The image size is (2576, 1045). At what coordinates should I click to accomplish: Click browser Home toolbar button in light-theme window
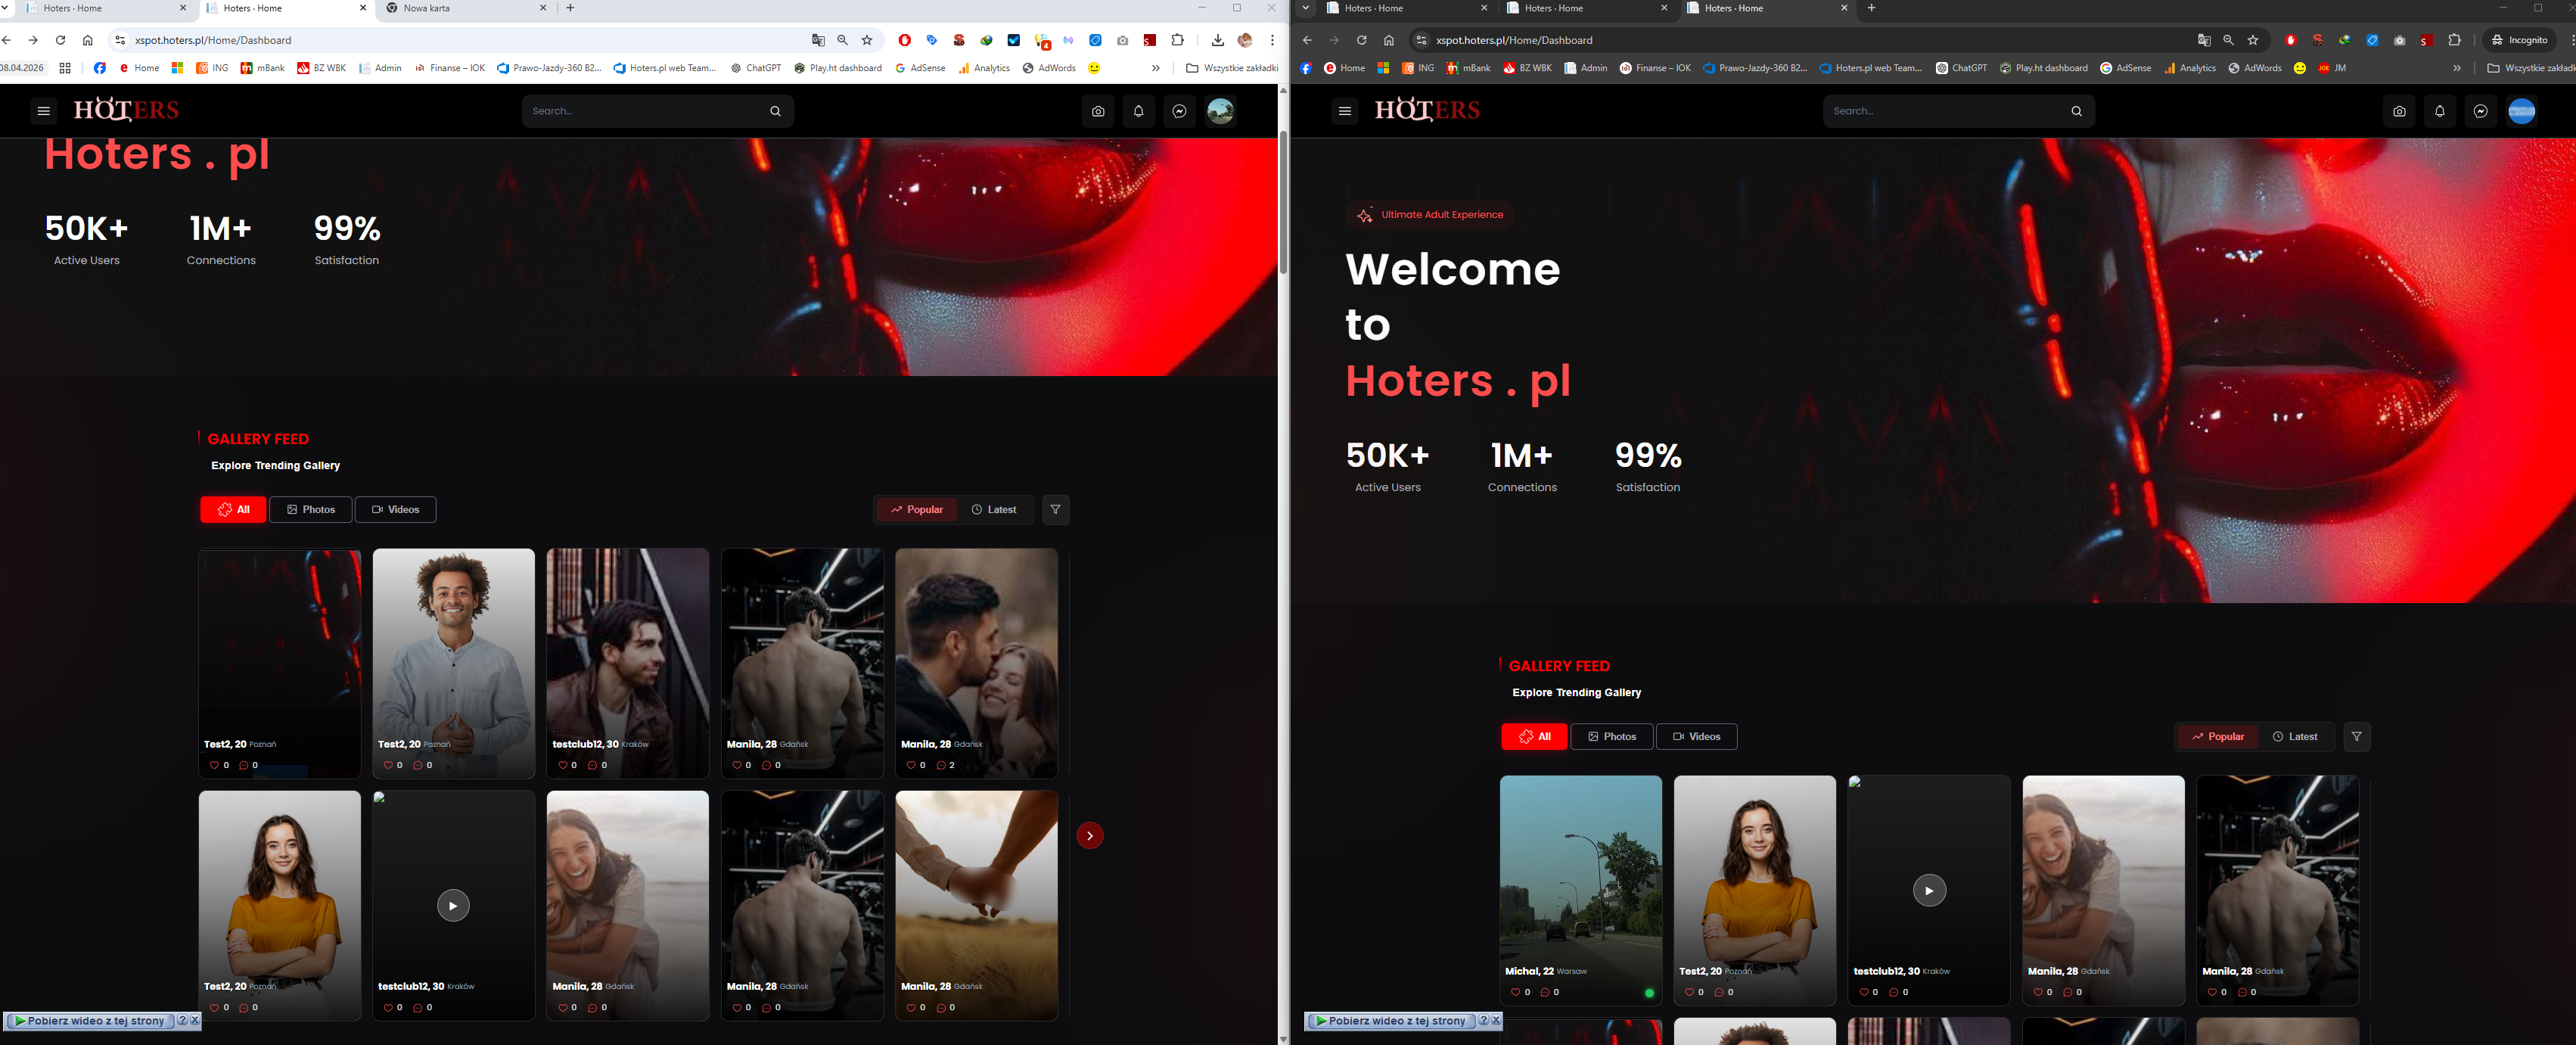(88, 40)
